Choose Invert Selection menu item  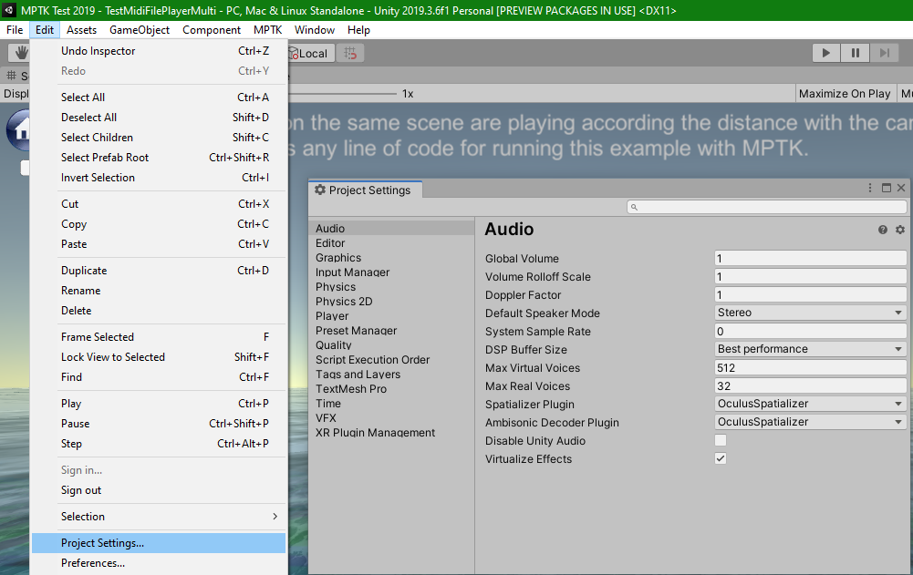point(159,178)
